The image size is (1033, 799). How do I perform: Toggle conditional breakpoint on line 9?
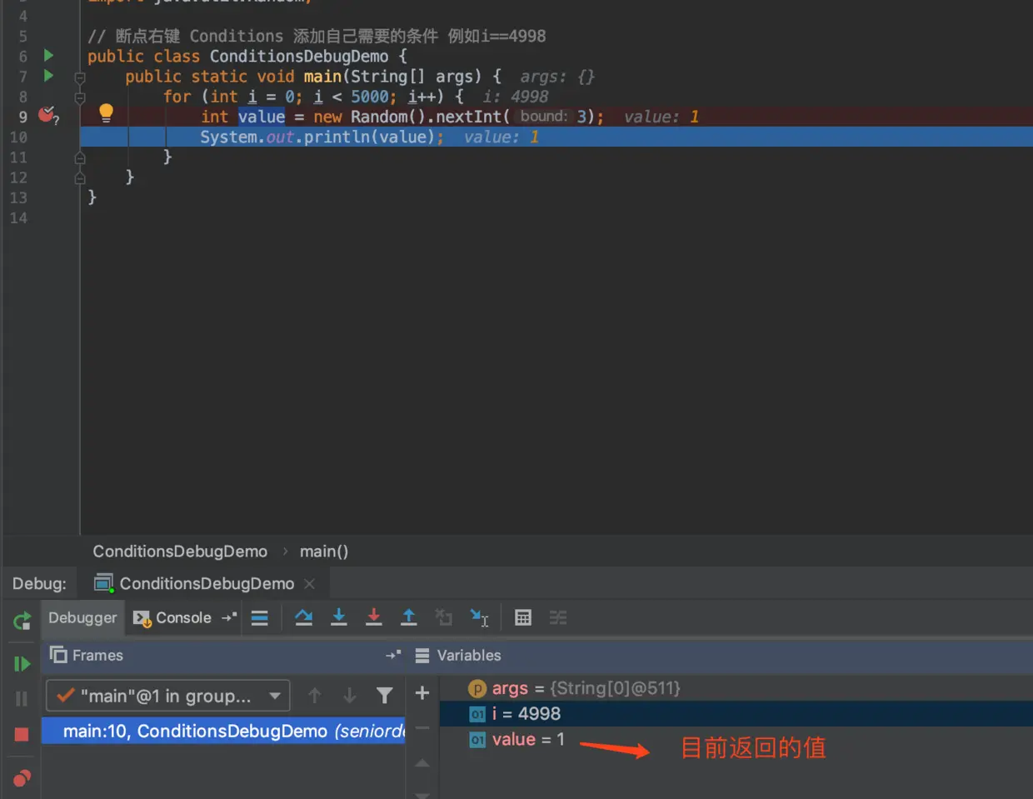(x=48, y=115)
